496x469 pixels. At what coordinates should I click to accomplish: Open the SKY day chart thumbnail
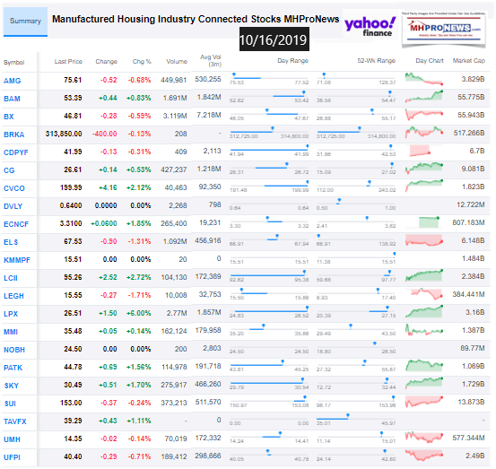click(424, 383)
